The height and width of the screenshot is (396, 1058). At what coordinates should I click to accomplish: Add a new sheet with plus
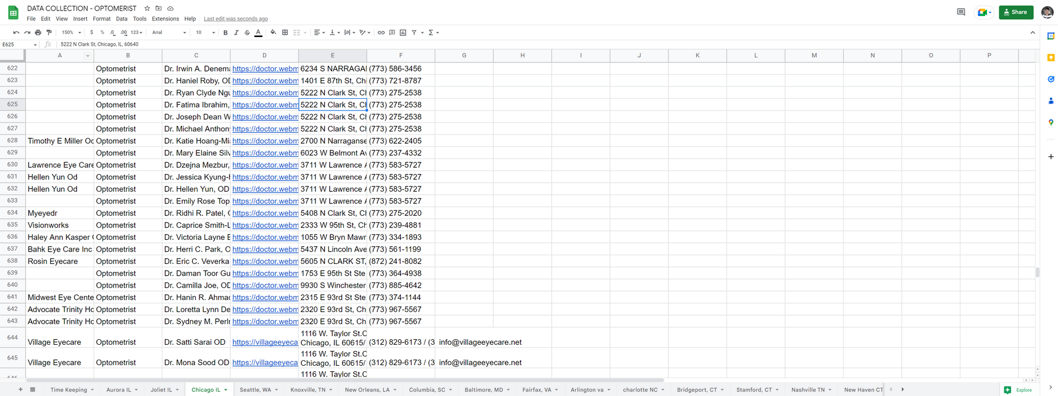(20, 390)
